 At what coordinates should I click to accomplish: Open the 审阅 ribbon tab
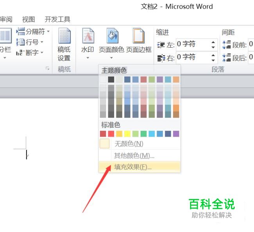(x=6, y=19)
